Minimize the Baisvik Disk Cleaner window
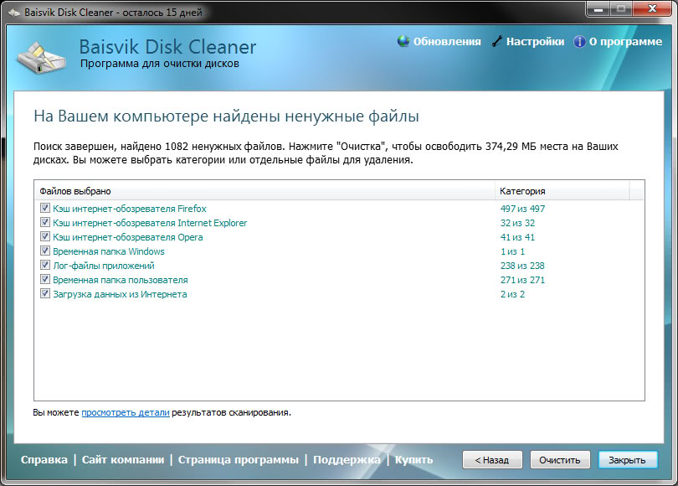Viewport: 678px width, 486px height. pos(598,8)
